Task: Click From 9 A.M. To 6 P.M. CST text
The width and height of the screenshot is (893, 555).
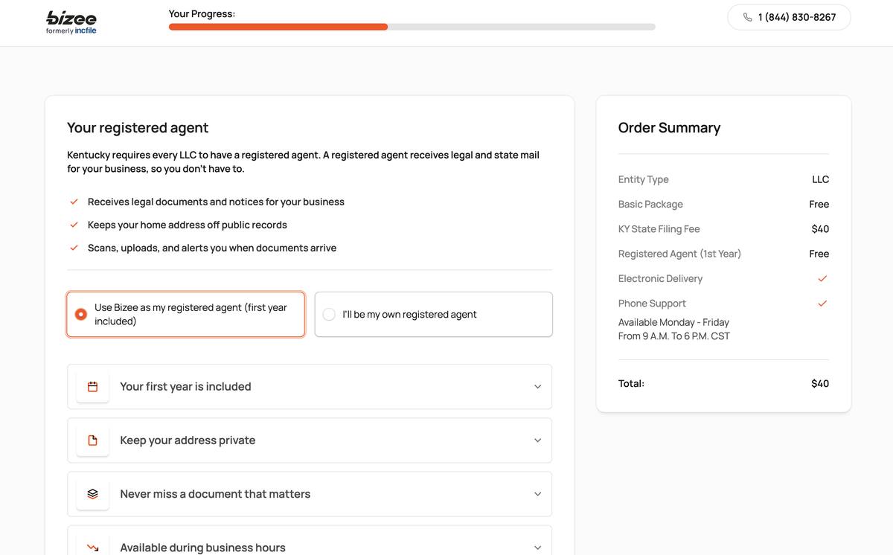Action: [674, 336]
